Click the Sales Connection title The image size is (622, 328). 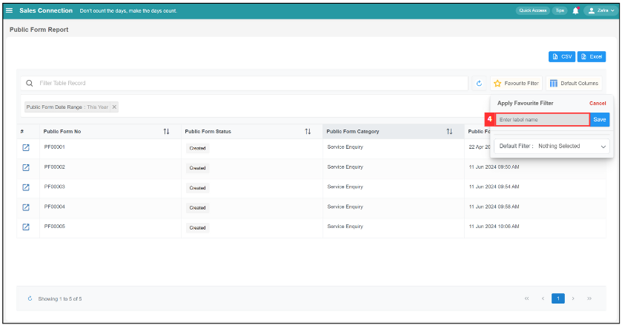[46, 10]
